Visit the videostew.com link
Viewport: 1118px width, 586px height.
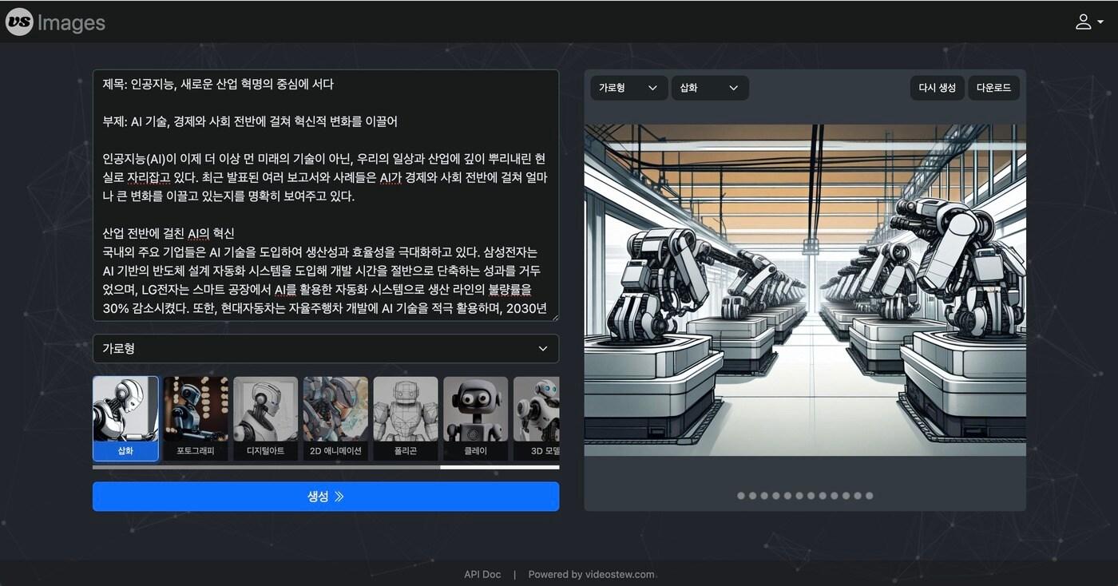point(621,574)
